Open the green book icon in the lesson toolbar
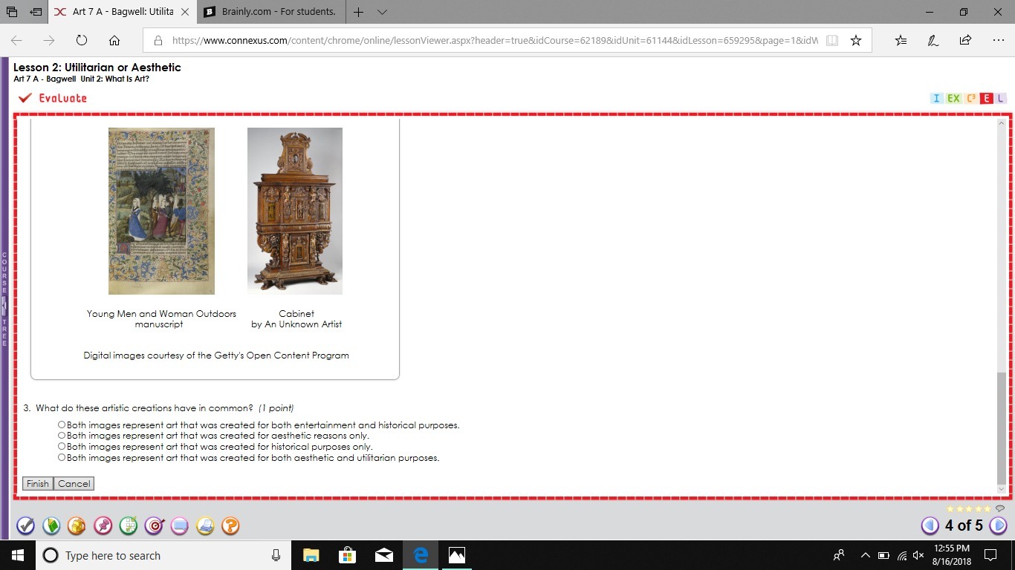 coord(51,525)
